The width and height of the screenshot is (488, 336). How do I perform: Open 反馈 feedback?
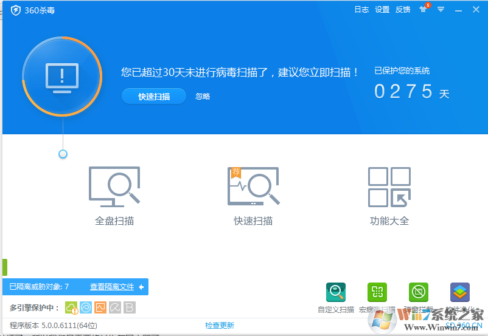point(403,10)
